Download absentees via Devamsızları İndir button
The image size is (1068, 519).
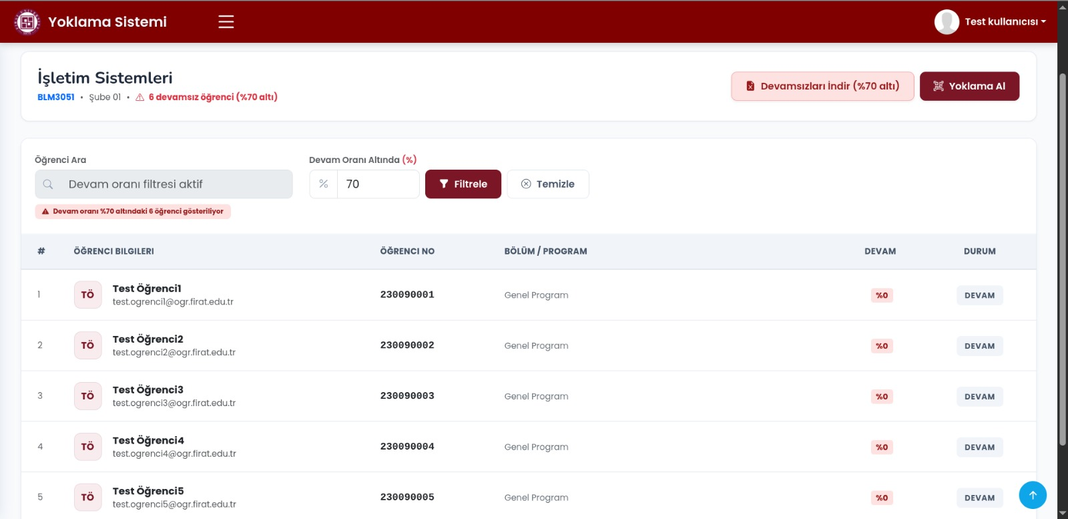[x=822, y=86]
